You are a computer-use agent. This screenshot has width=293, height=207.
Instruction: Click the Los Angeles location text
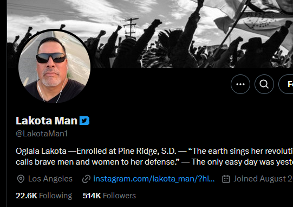(x=50, y=179)
